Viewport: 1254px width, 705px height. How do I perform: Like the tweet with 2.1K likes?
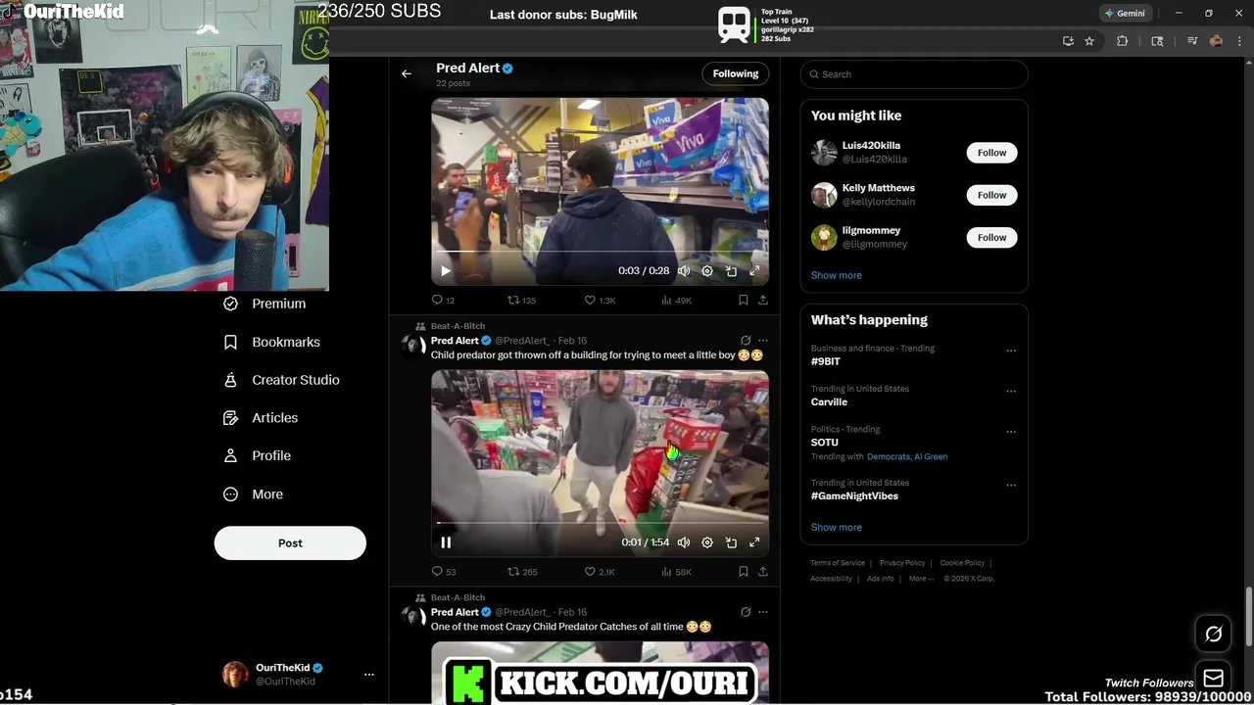[600, 572]
